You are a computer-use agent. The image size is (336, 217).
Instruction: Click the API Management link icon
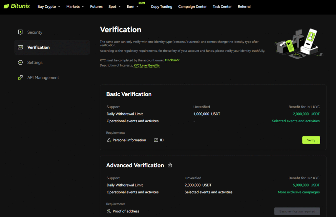click(x=20, y=77)
